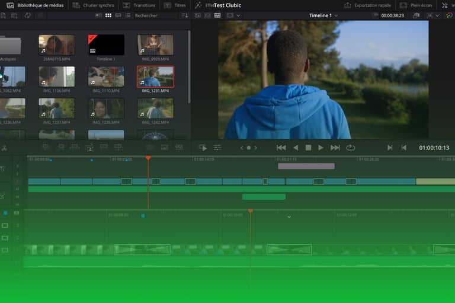Expand the timeline options dropdown arrow
Image resolution: width=455 pixels, height=303 pixels.
point(437,15)
